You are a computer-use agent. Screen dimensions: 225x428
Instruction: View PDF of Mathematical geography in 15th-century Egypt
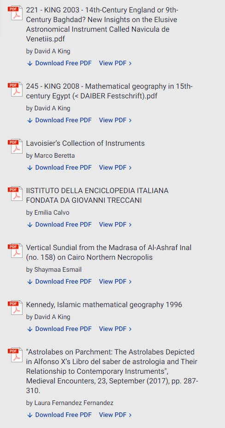click(115, 120)
